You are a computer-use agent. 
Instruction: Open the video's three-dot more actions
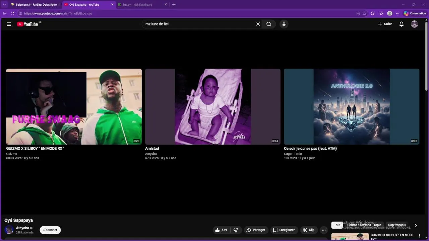(x=323, y=230)
